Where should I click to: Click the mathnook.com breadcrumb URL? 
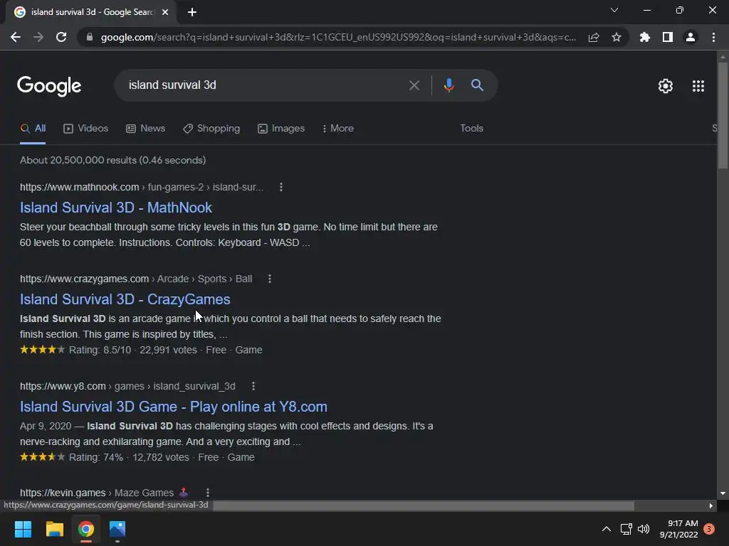[142, 187]
